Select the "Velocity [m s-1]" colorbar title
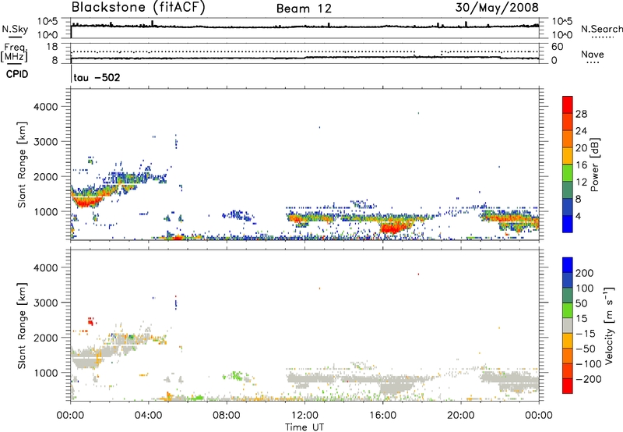This screenshot has height=432, width=623. coord(609,325)
